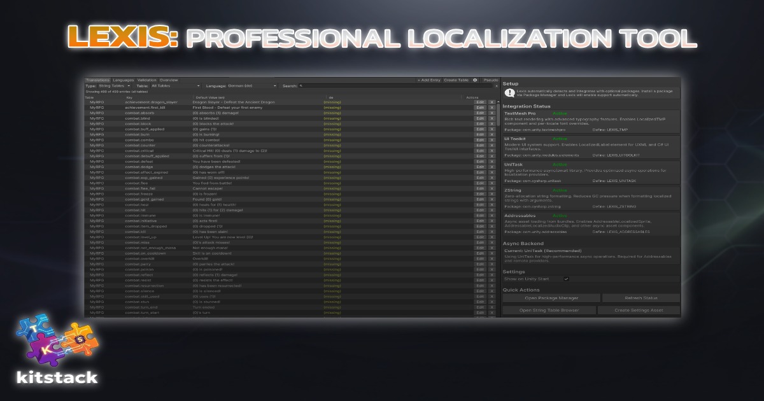764x401 pixels.
Task: Delete the achievement.first_kill entry with its X
Action: click(x=492, y=108)
